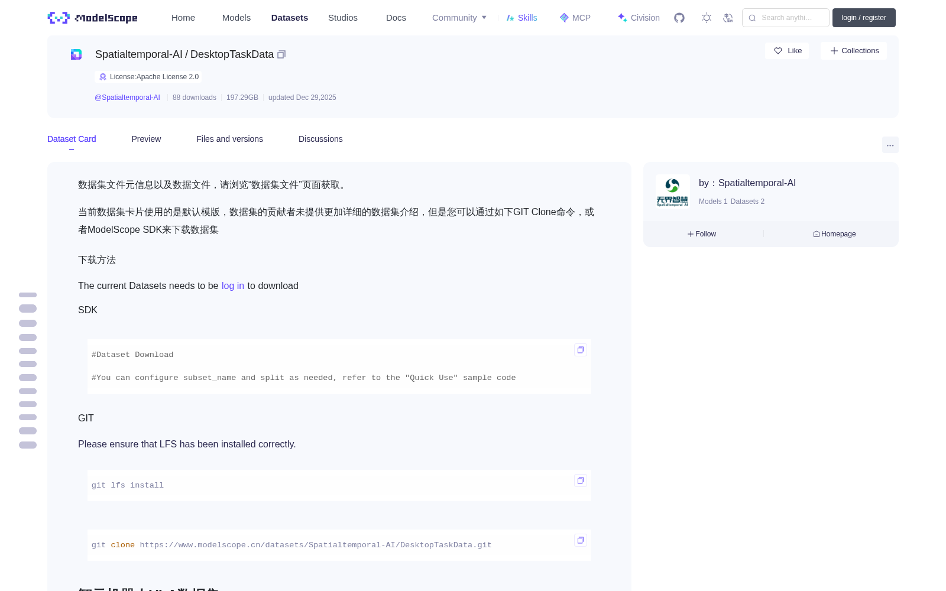Copy the git clone command

(x=581, y=540)
